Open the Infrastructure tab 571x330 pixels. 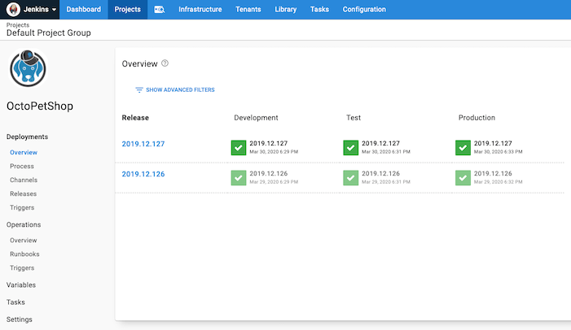point(200,10)
